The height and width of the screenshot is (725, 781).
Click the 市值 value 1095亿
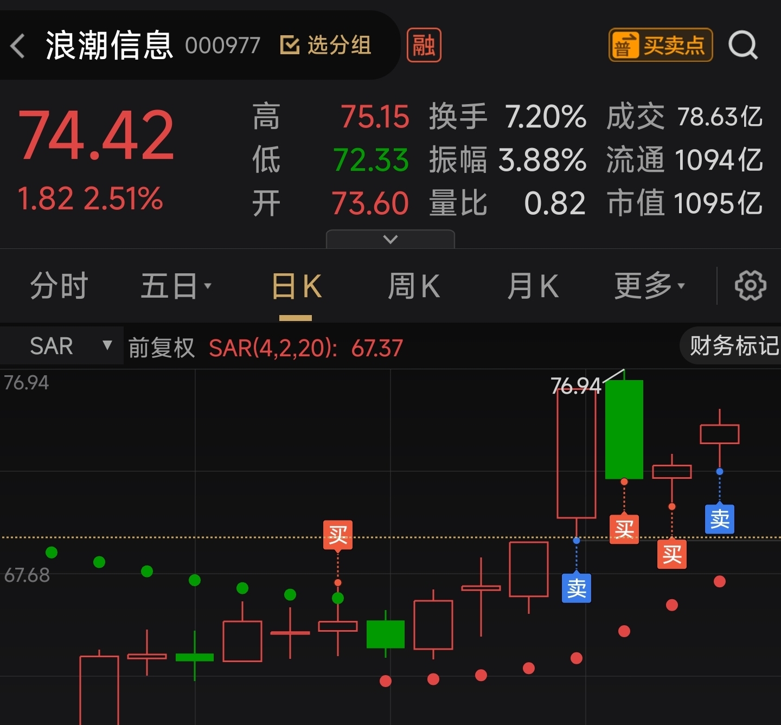point(719,203)
